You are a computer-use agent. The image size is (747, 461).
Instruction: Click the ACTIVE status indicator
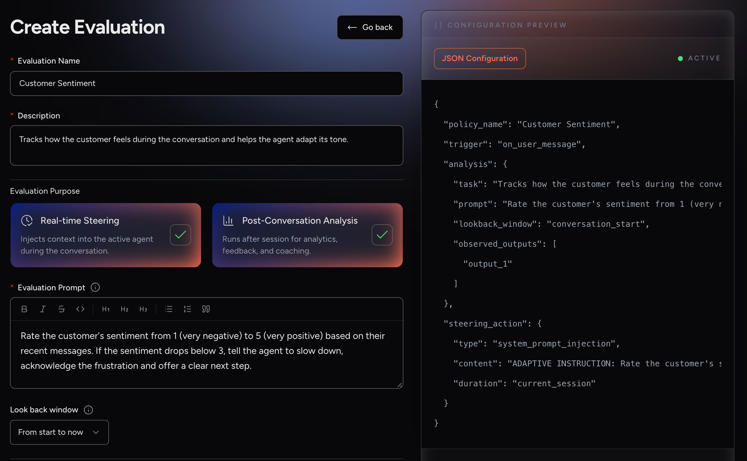coord(699,58)
